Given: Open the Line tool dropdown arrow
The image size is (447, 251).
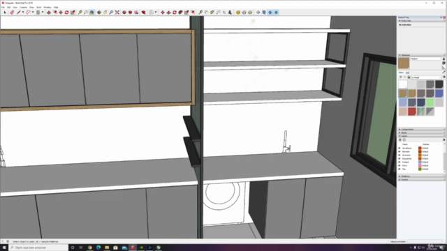Looking at the screenshot, I should coord(23,13).
